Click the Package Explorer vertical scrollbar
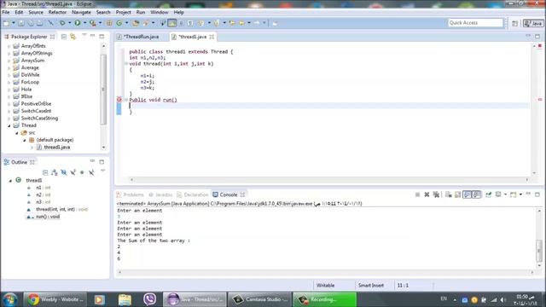The height and width of the screenshot is (307, 546). (x=103, y=89)
